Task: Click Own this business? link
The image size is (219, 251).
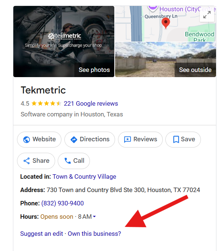Action: 94,234
